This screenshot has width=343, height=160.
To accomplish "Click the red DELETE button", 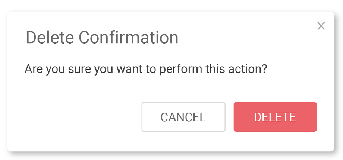I will click(x=275, y=117).
